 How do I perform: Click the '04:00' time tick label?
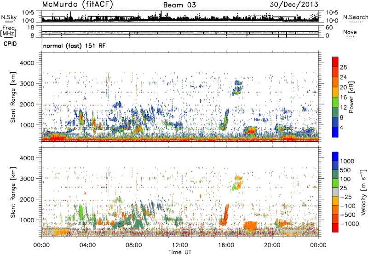point(87,245)
